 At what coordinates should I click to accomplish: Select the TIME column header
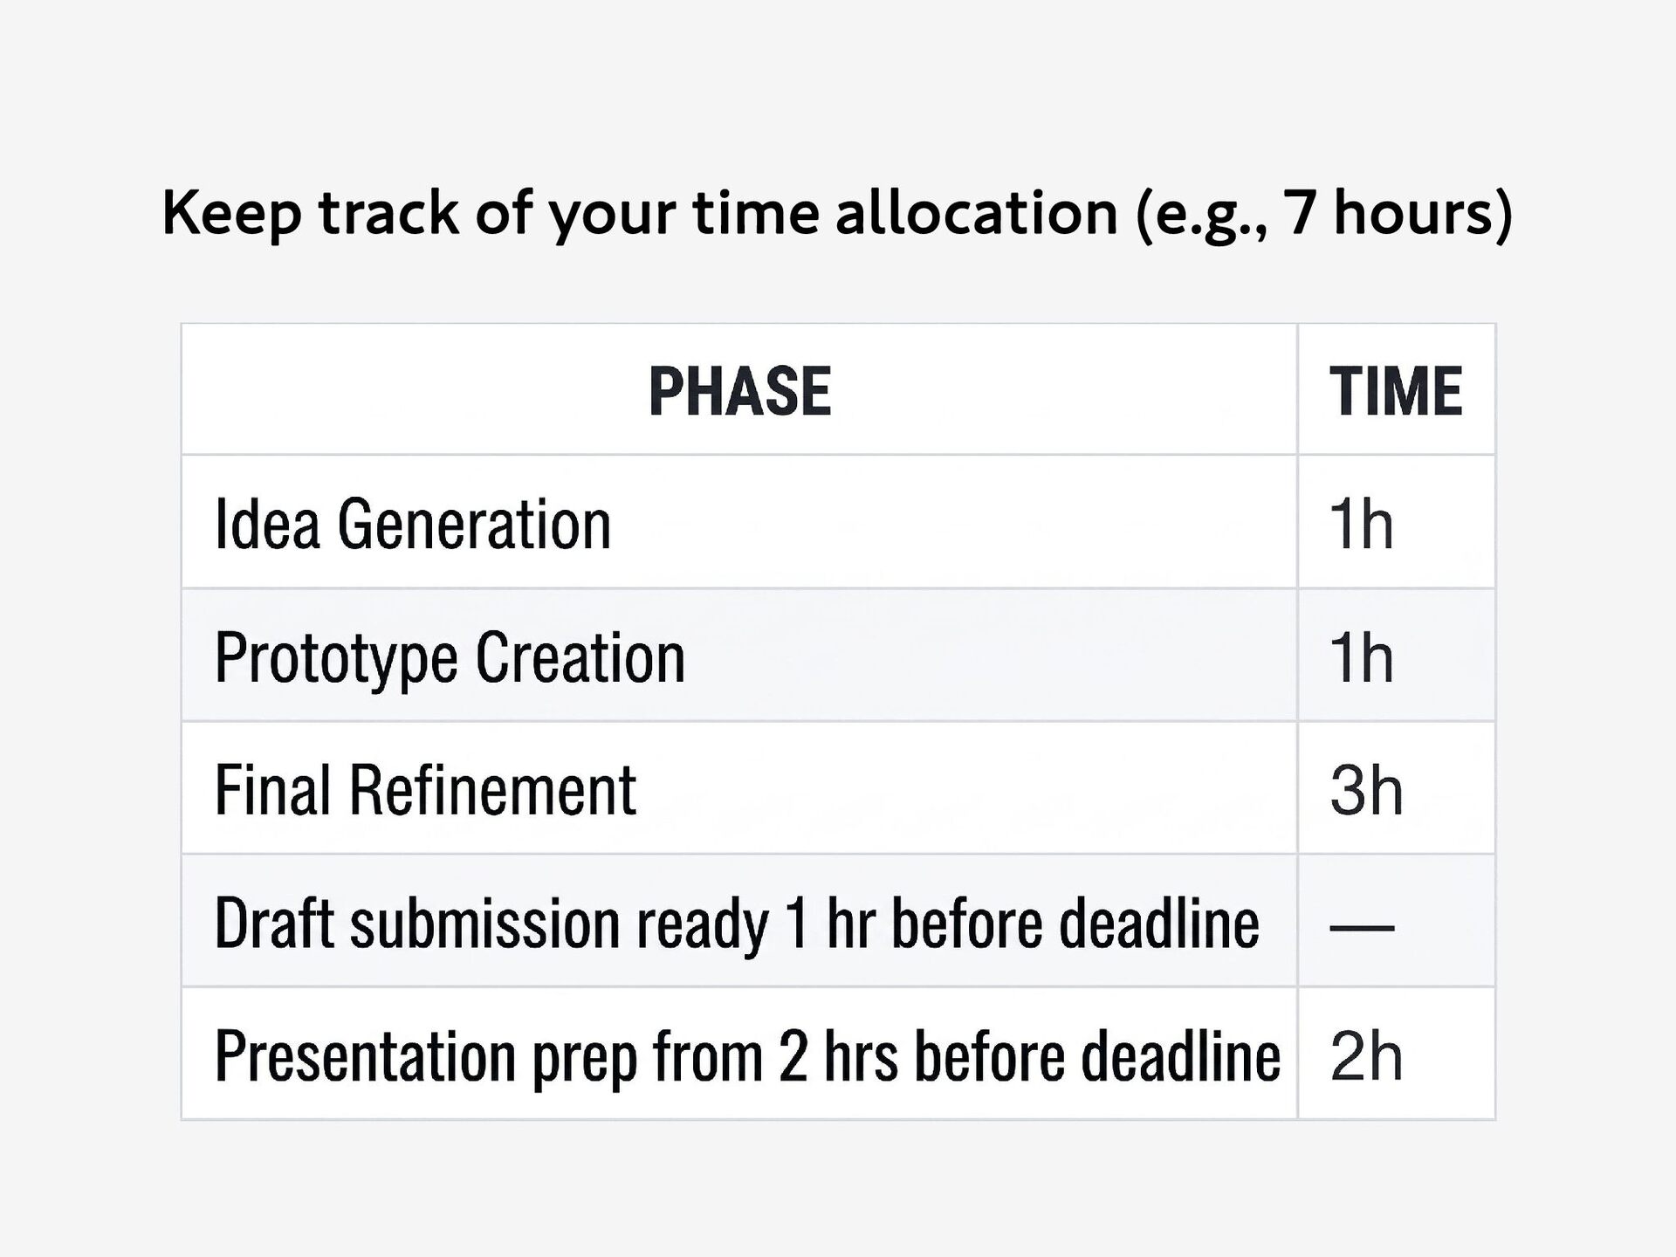[1396, 390]
